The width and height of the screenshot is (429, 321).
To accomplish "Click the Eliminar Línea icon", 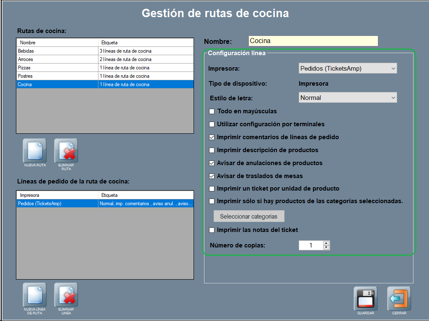I will tap(66, 295).
